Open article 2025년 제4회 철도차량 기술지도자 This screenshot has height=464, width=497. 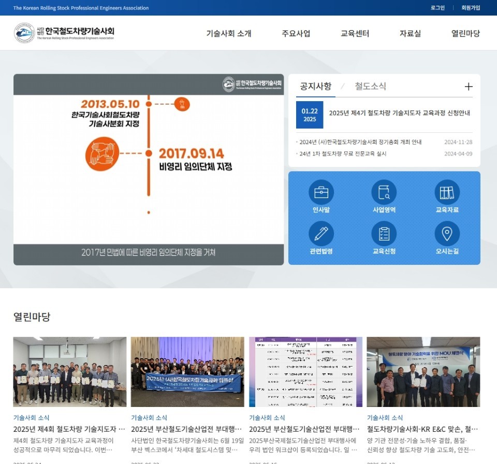[69, 429]
